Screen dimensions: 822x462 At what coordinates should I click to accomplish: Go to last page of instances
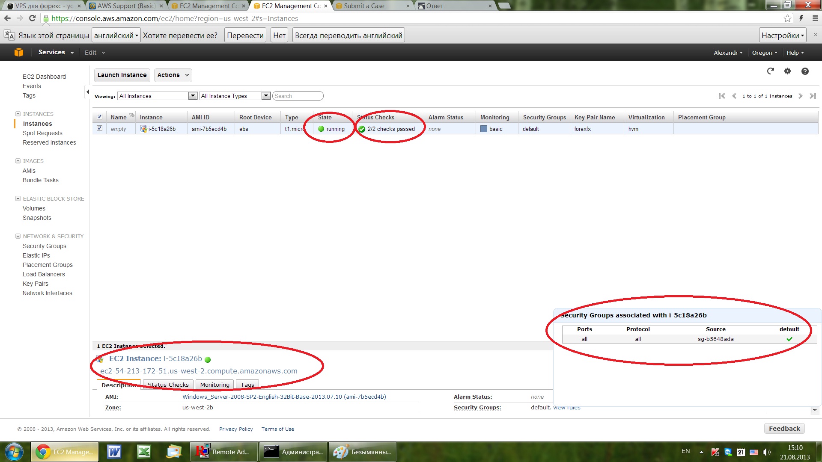(x=813, y=96)
